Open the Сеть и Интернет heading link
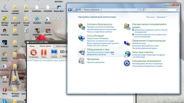This screenshot has width=184, height=103. click(95, 36)
